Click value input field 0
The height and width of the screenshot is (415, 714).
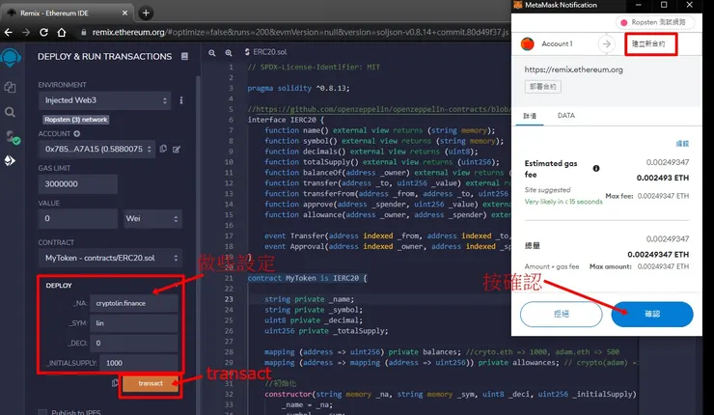pos(78,219)
